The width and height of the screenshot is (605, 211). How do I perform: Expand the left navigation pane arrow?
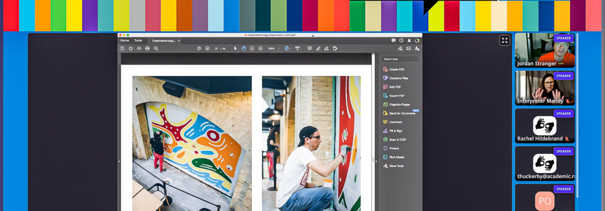tap(119, 161)
